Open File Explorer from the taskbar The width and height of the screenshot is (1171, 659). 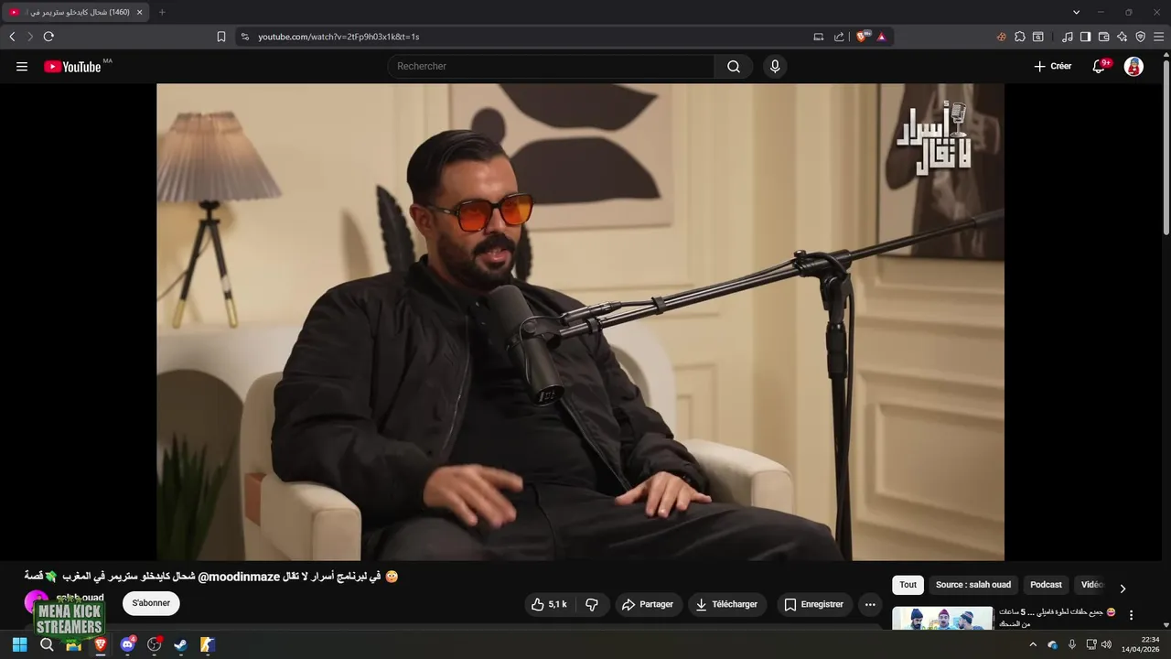73,644
